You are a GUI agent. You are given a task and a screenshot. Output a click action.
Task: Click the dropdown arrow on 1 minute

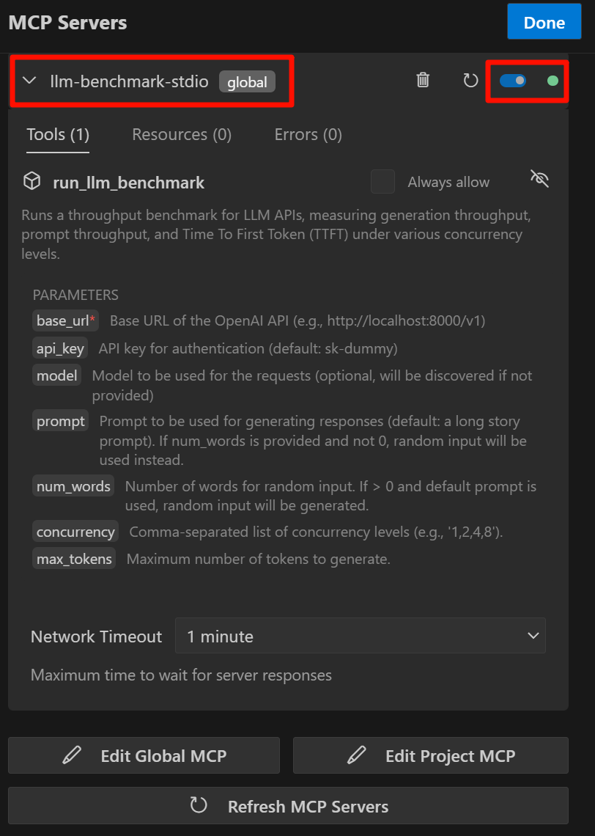pos(533,636)
